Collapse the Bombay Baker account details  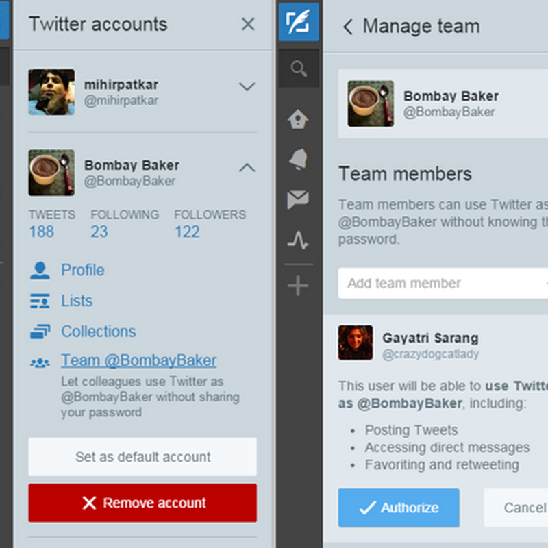(247, 167)
